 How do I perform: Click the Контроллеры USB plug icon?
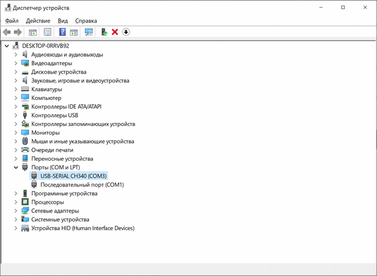[25, 115]
